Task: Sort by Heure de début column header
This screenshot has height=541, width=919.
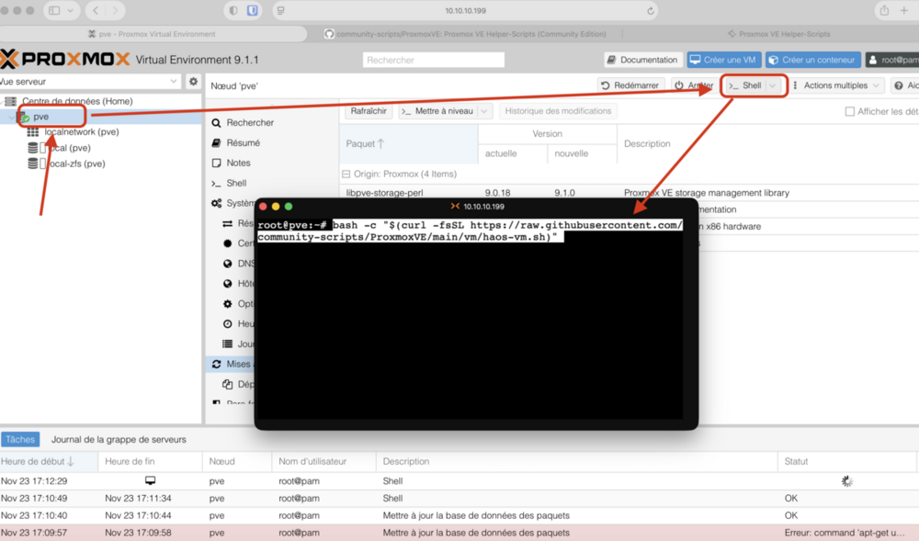Action: coord(49,461)
